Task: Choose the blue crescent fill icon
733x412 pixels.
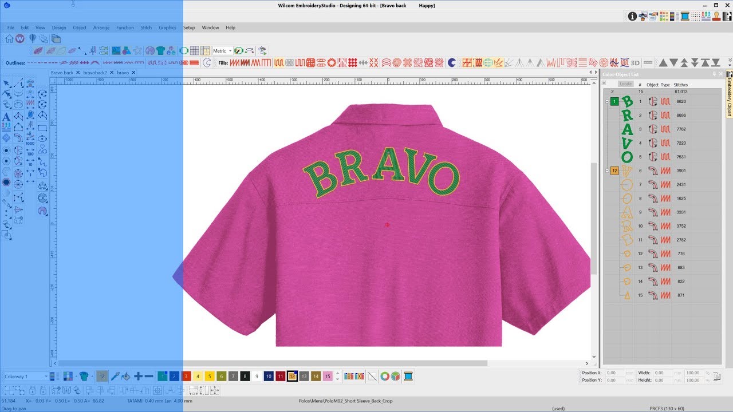Action: pos(452,63)
